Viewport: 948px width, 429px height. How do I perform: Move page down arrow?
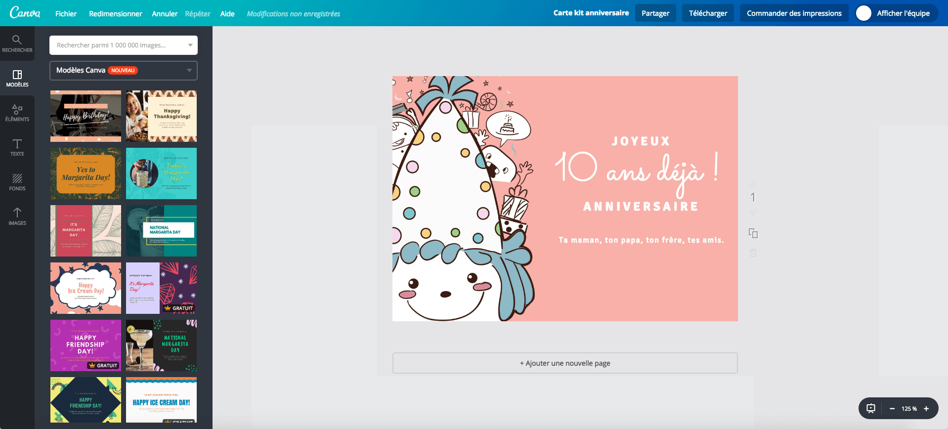[753, 213]
